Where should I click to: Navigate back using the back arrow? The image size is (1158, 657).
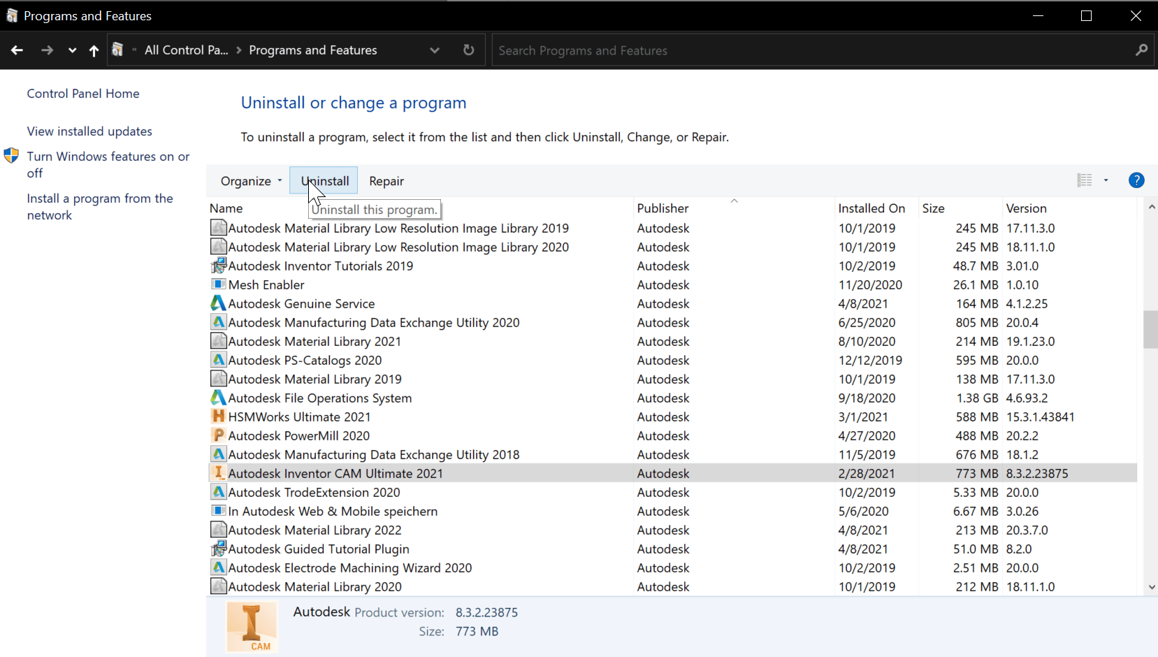pos(17,50)
